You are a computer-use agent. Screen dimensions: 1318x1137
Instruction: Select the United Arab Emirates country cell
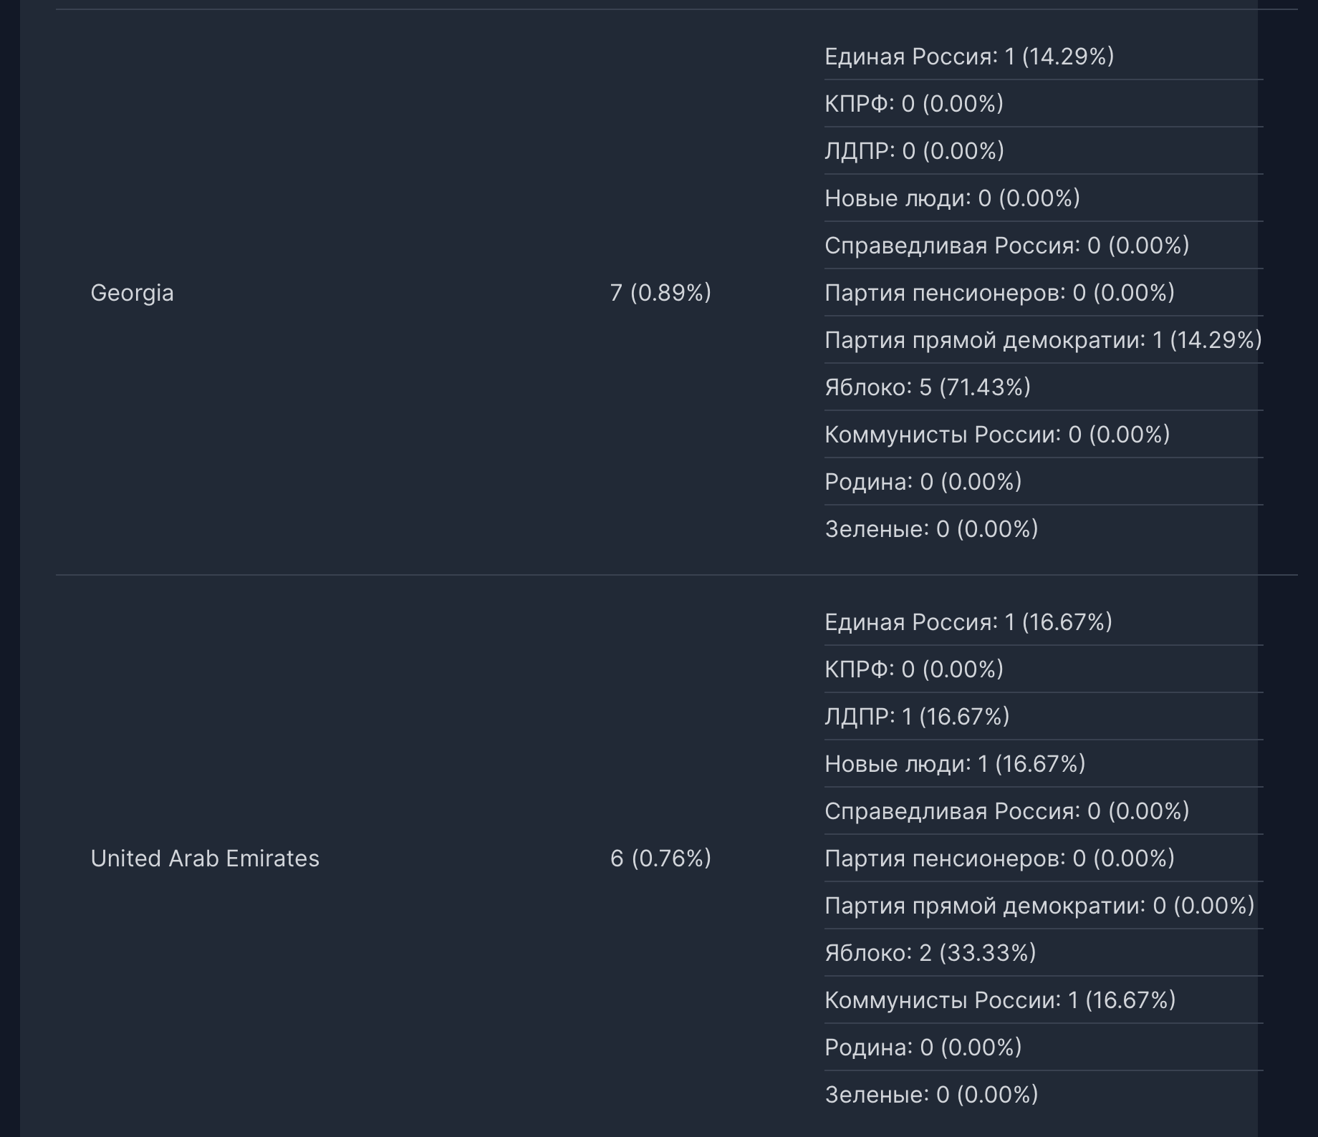pyautogui.click(x=205, y=858)
